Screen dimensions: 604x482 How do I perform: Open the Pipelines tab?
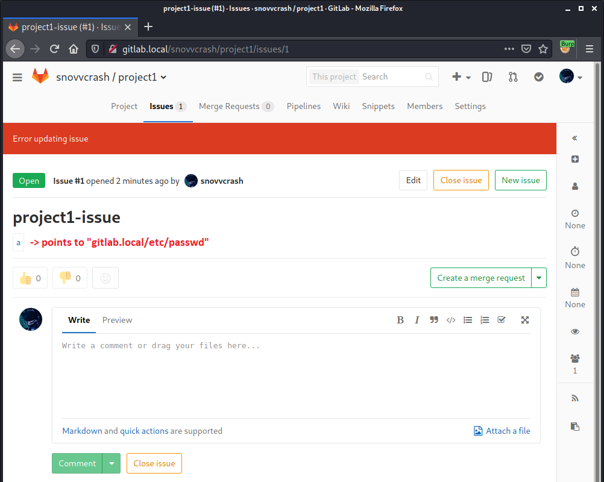[303, 106]
